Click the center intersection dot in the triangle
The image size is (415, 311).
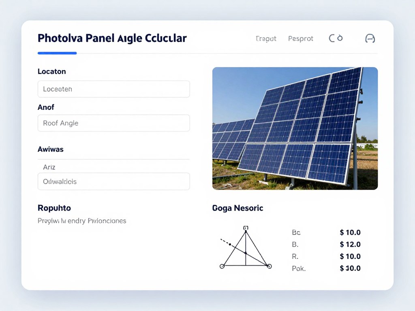246,253
